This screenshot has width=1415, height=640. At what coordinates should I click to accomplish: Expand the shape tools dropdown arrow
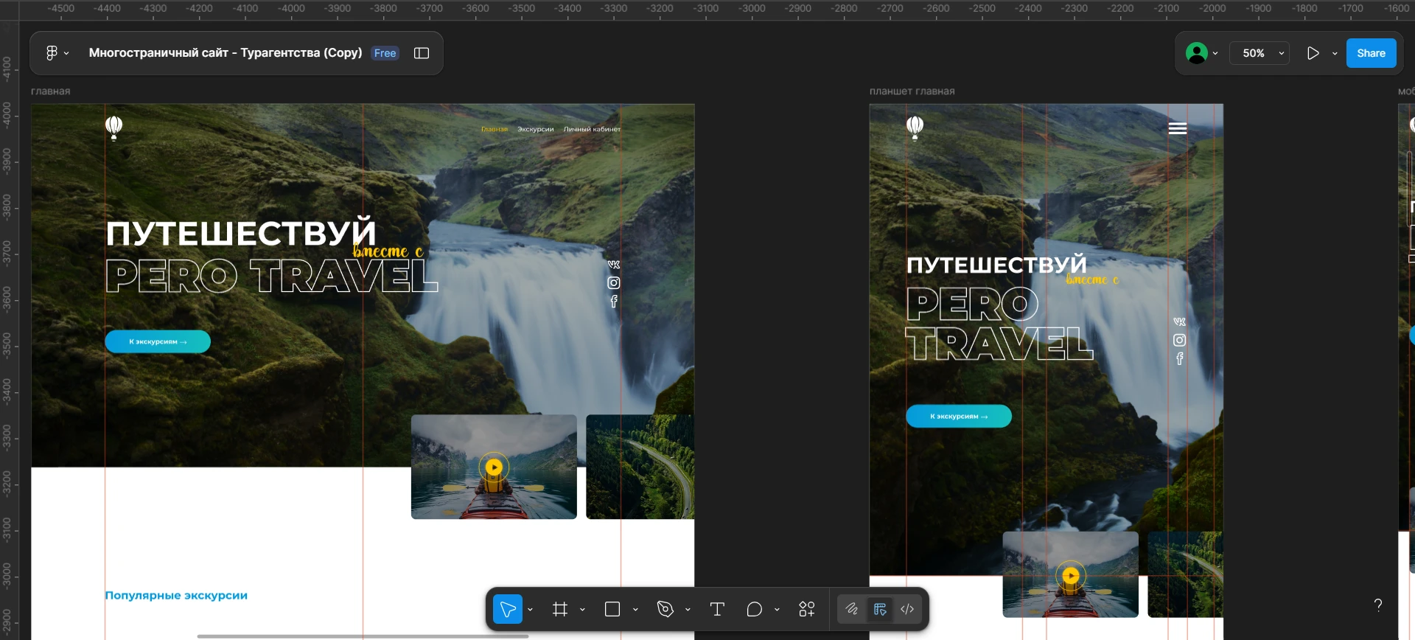635,610
